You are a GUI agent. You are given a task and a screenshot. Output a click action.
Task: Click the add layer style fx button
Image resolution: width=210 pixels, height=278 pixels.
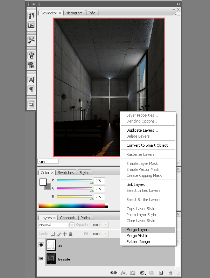tap(123, 272)
